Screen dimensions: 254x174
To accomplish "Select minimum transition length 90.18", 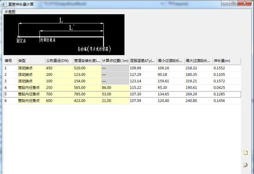I will pyautogui.click(x=163, y=75).
